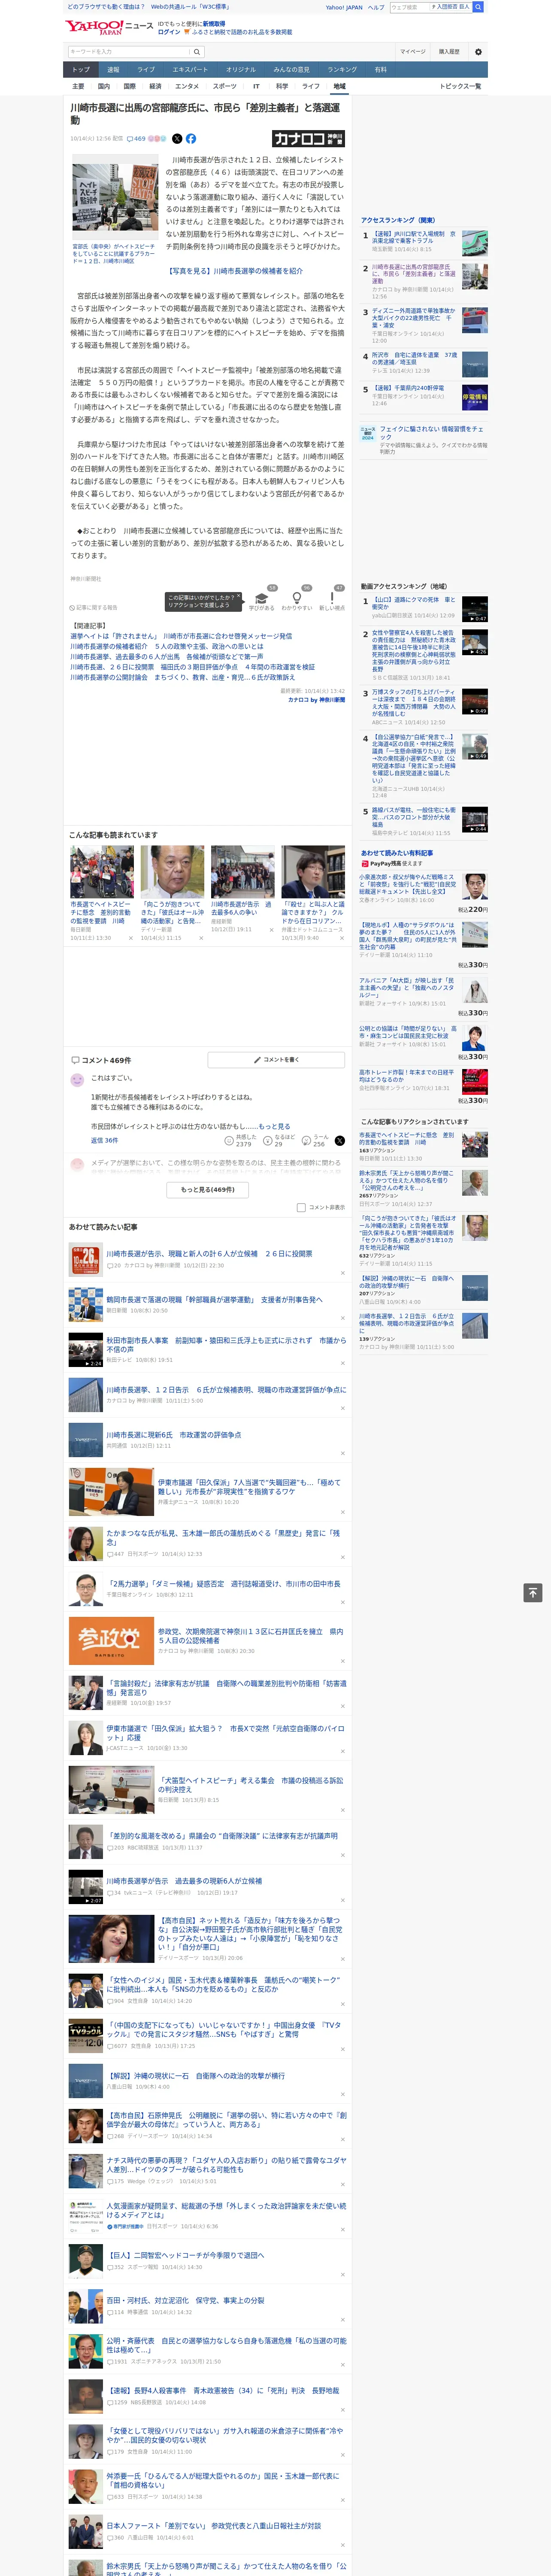
Task: Open Webの共通ルール「W3C標準」 link
Action: point(190,7)
